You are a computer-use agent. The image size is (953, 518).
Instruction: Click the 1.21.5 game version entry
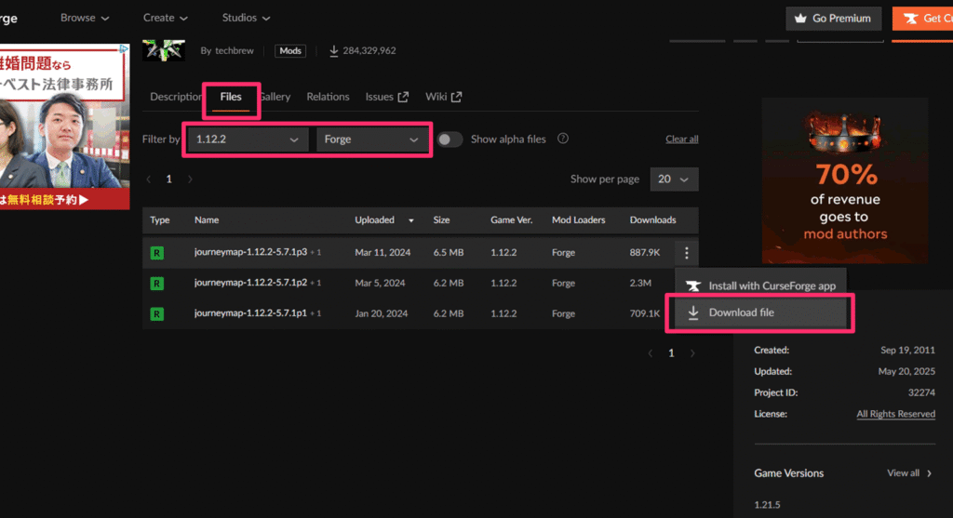point(767,505)
